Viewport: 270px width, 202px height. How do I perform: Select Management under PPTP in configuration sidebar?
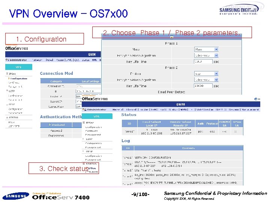(x=15, y=113)
